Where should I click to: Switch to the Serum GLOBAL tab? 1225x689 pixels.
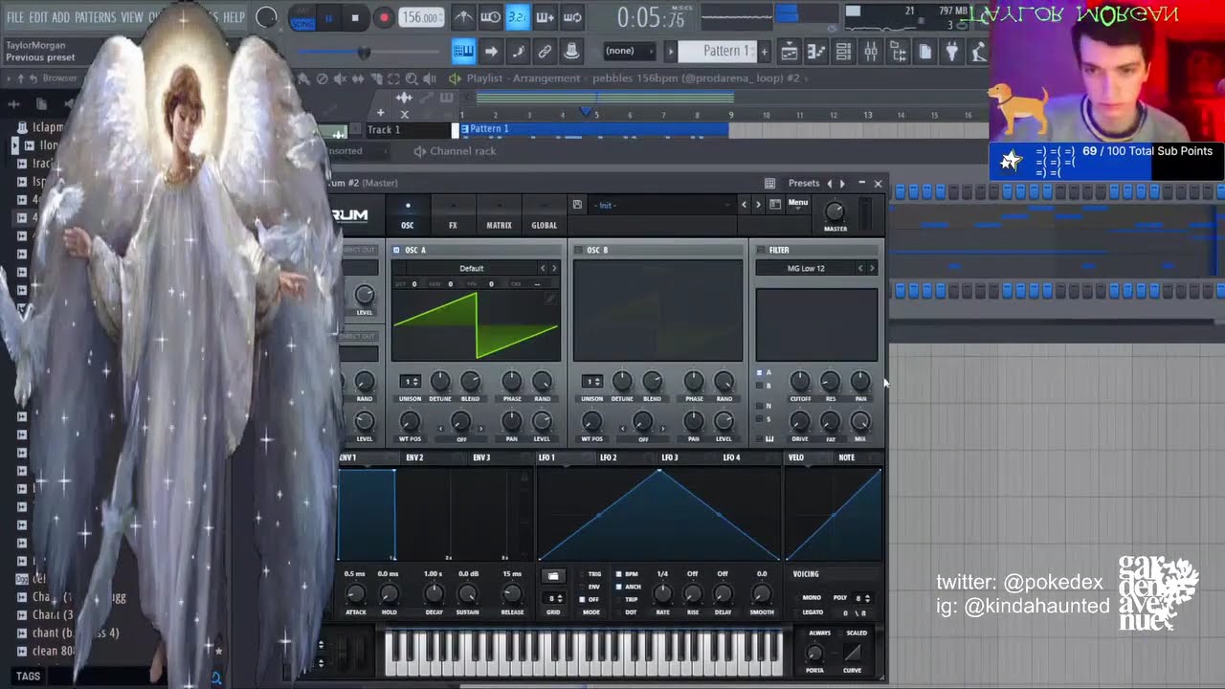click(544, 215)
